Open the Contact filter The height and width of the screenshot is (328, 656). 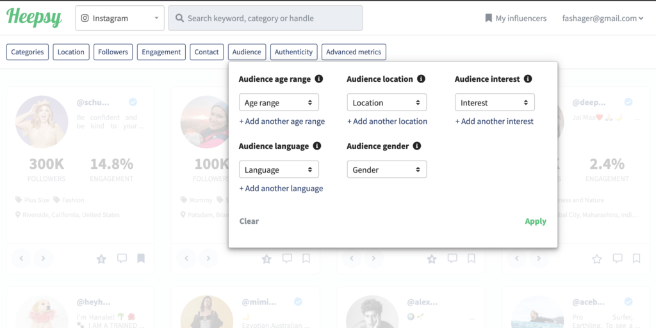pos(207,52)
